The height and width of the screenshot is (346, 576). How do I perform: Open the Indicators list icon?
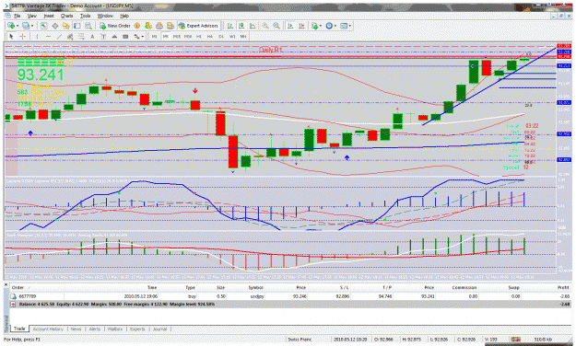coord(315,26)
